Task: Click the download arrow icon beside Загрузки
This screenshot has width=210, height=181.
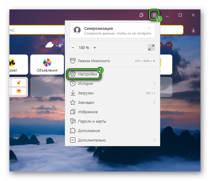Action: (73, 93)
